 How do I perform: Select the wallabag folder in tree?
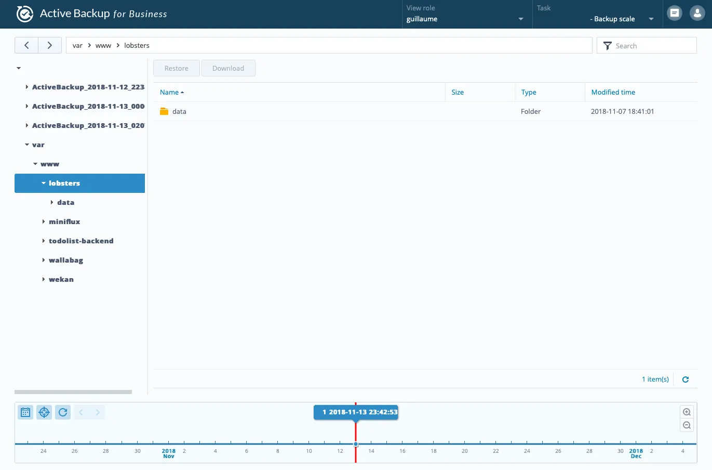(66, 260)
